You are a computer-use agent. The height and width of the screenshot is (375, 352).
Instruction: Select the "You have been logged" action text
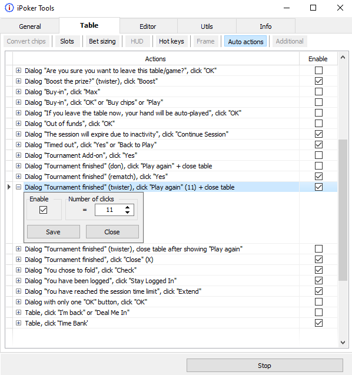point(101,281)
